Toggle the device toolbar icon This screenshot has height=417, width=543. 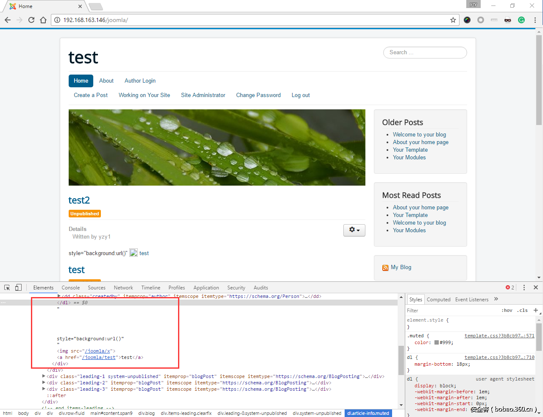18,287
